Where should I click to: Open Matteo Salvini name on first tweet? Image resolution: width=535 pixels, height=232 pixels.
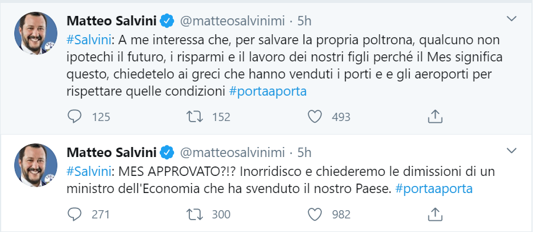click(112, 21)
